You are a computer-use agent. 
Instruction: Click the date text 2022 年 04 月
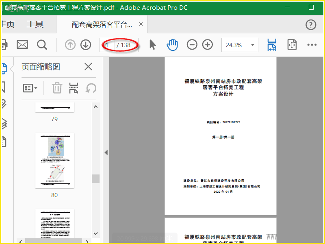223,192
